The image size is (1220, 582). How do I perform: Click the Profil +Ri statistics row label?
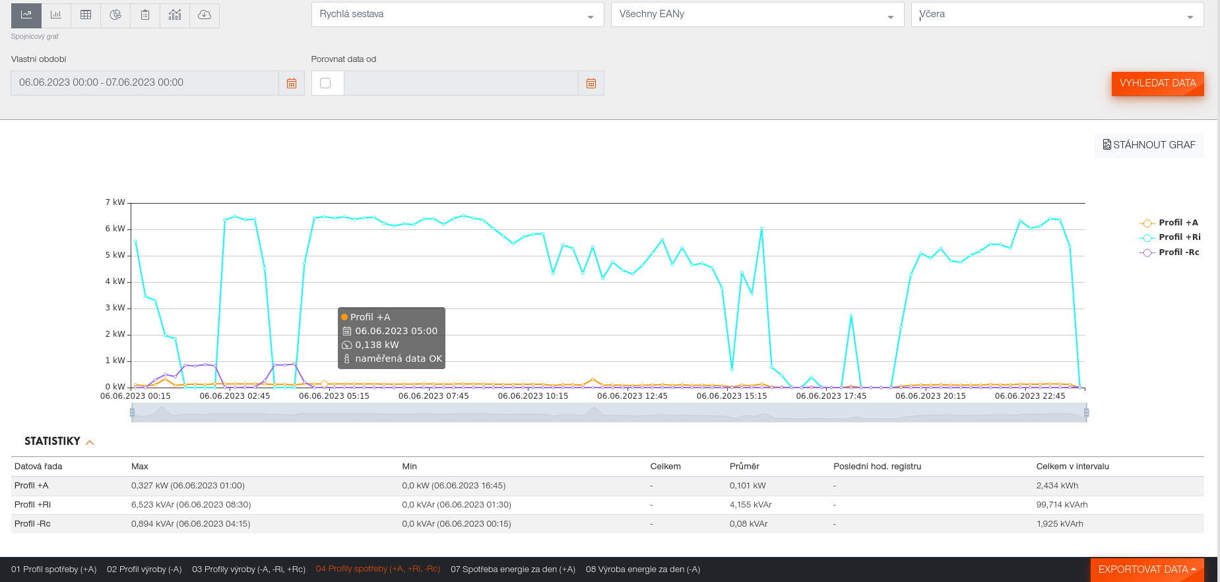pos(32,505)
